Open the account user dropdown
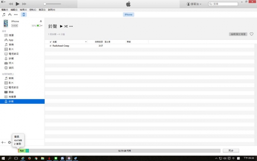 point(194,4)
